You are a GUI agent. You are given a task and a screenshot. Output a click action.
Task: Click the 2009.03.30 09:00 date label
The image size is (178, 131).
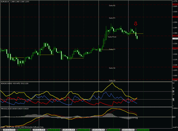point(9,130)
